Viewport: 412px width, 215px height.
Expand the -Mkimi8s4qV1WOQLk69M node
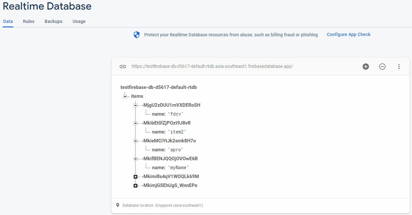pyautogui.click(x=135, y=176)
